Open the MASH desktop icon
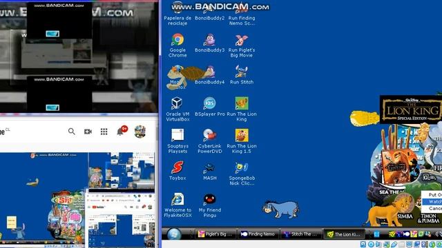Image resolution: width=442 pixels, height=248 pixels. (x=210, y=171)
